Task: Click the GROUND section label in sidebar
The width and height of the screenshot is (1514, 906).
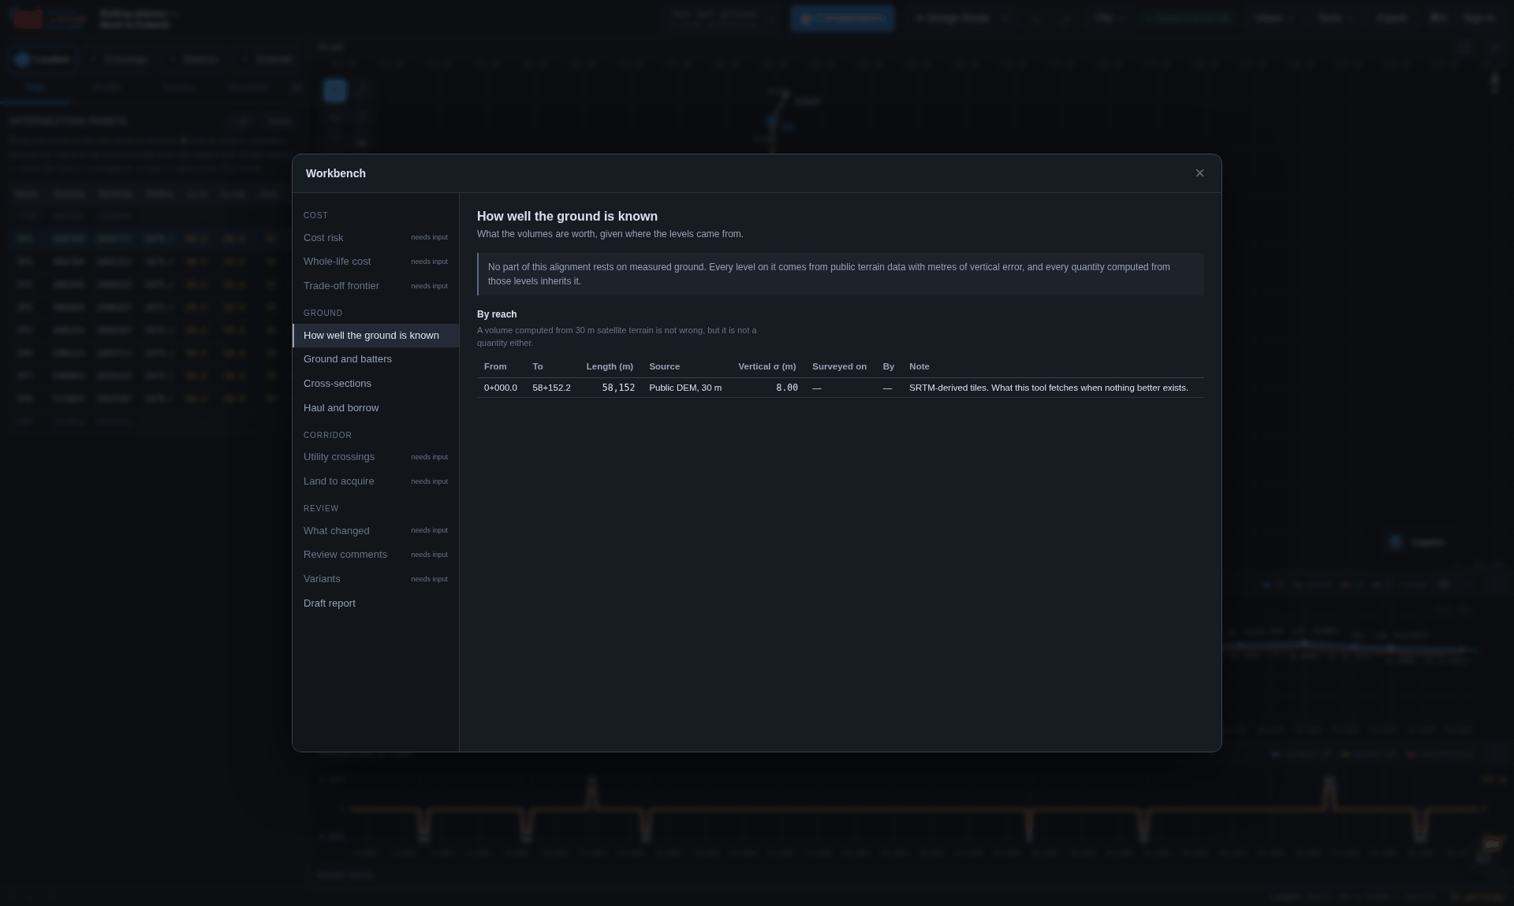Action: pos(323,314)
